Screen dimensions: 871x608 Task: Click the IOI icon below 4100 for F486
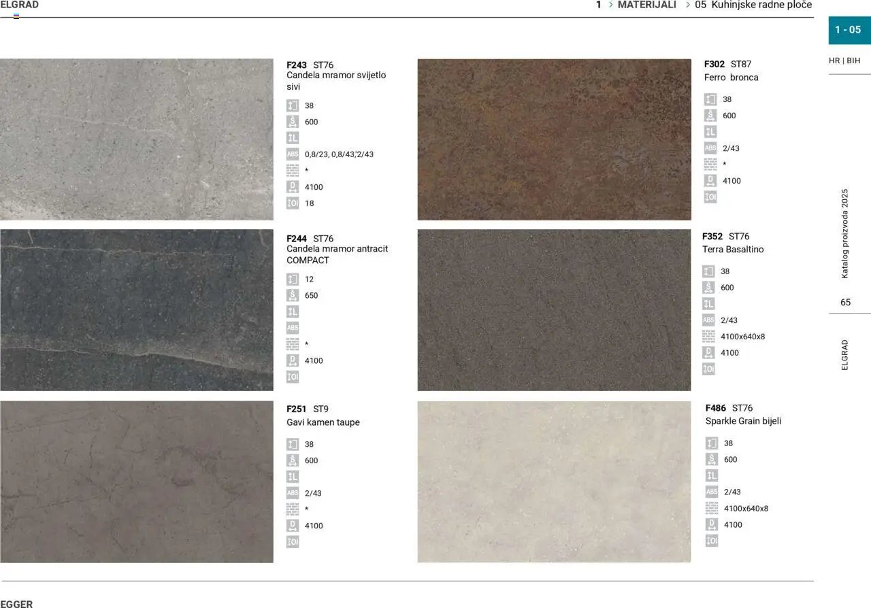tap(710, 540)
